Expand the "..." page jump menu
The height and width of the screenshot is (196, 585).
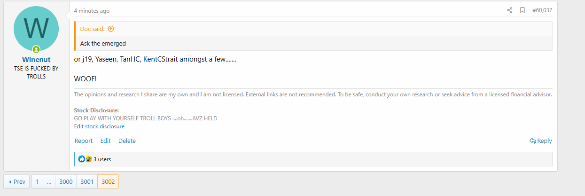pyautogui.click(x=49, y=181)
